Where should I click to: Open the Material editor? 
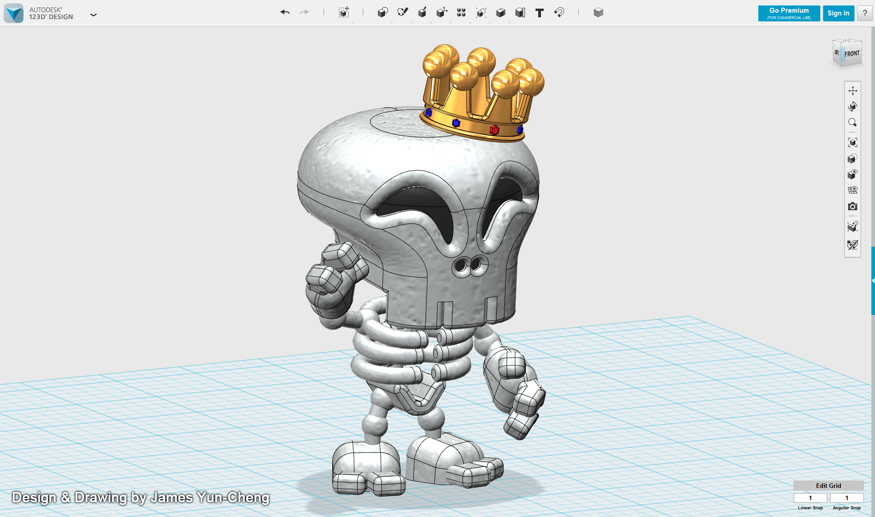point(598,12)
